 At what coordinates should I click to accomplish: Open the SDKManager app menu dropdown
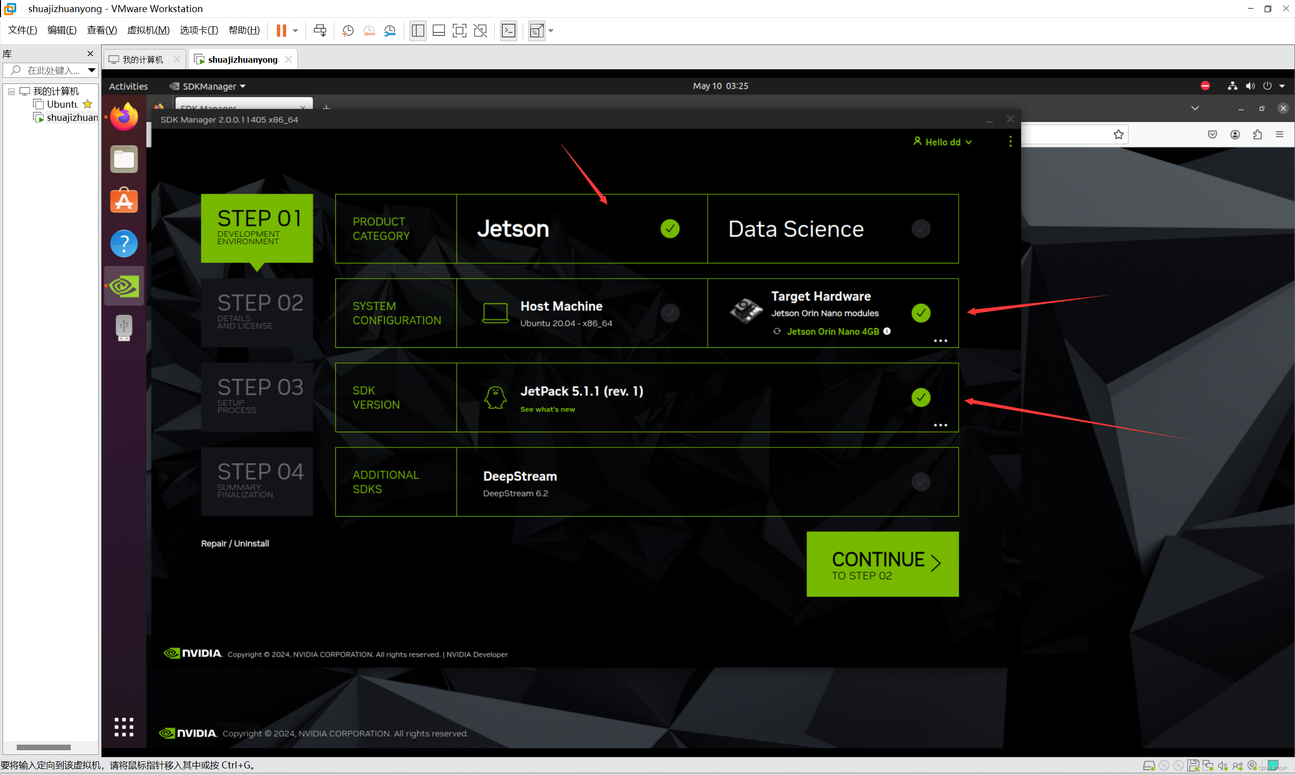pyautogui.click(x=208, y=86)
